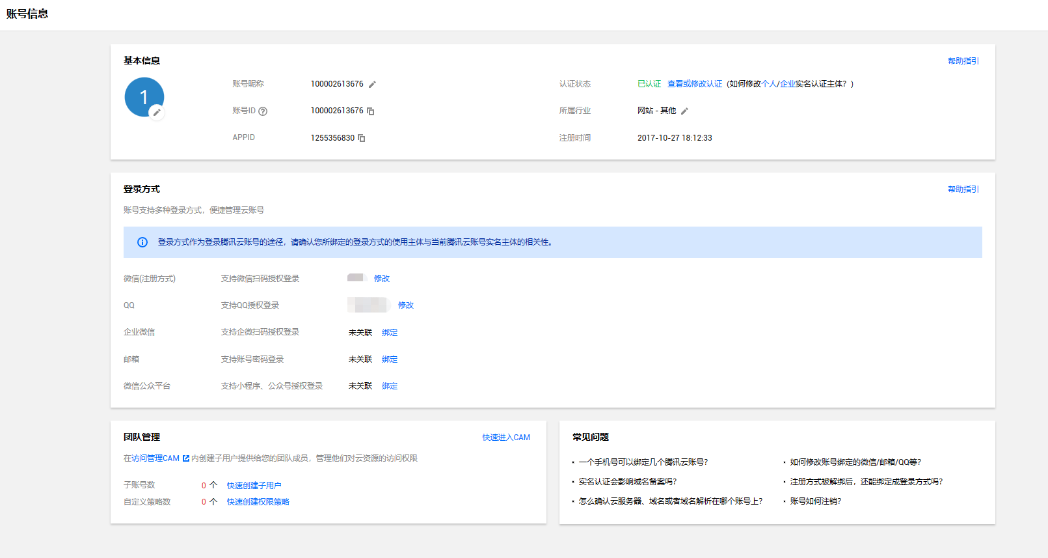Image resolution: width=1048 pixels, height=558 pixels.
Task: Click 修改 next to the WeChat login method
Action: pyautogui.click(x=382, y=279)
